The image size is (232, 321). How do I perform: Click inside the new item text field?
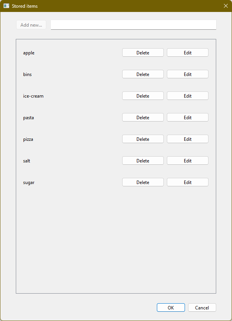tap(133, 24)
